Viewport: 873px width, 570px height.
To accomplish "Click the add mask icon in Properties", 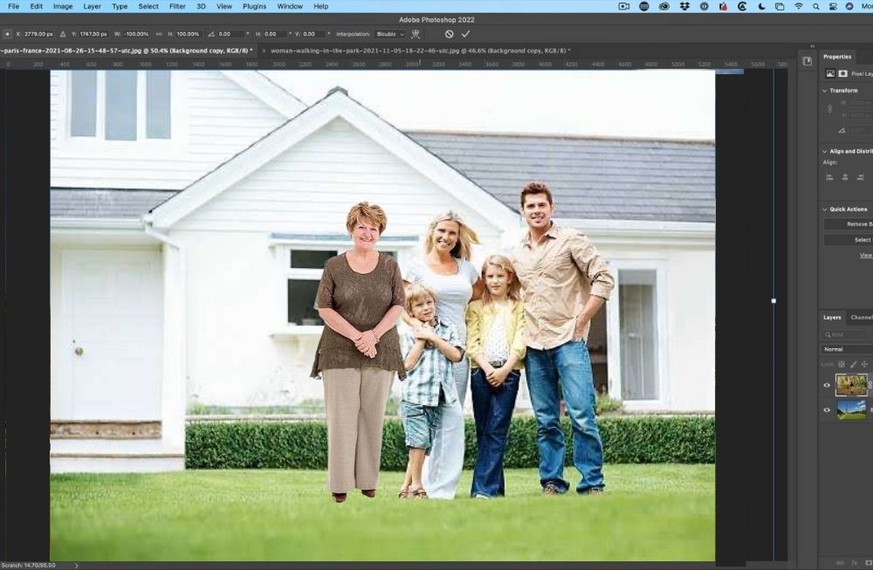I will pyautogui.click(x=842, y=73).
